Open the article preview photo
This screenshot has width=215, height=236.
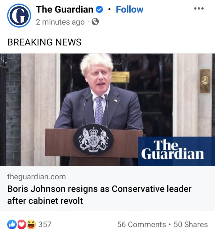click(x=107, y=110)
